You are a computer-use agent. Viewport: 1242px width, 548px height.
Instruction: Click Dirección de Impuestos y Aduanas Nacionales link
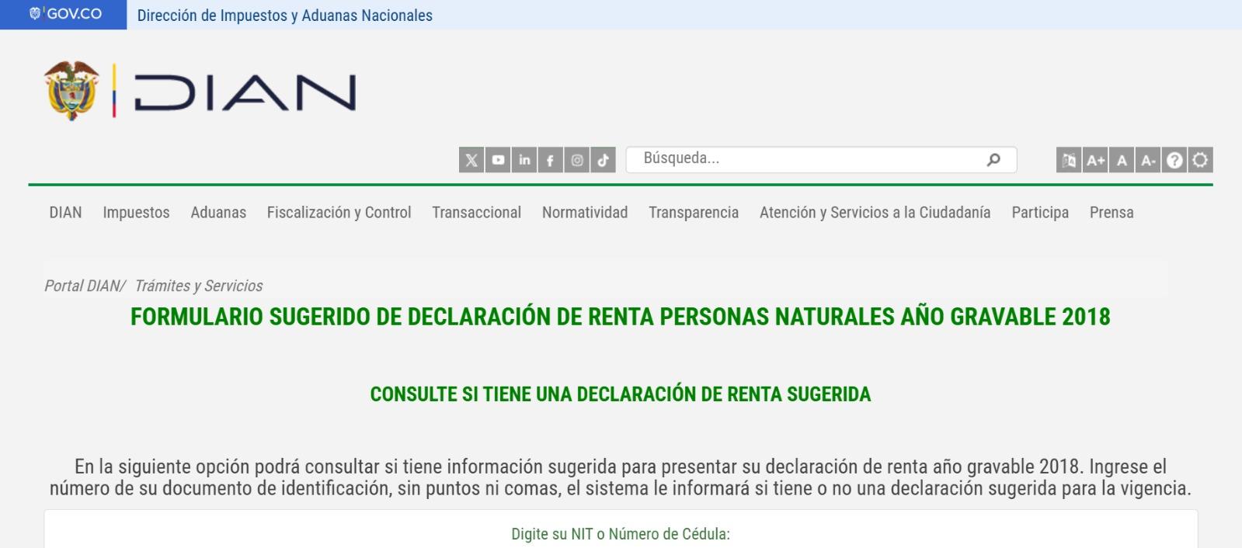point(285,15)
